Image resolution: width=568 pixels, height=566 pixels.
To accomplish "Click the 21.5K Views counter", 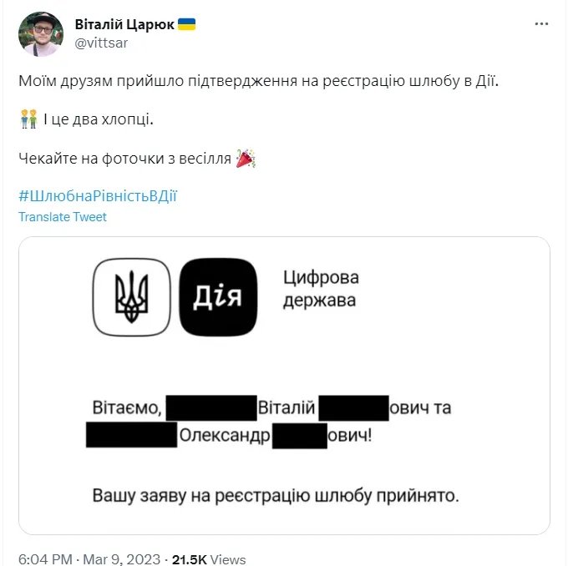I will pos(209,558).
